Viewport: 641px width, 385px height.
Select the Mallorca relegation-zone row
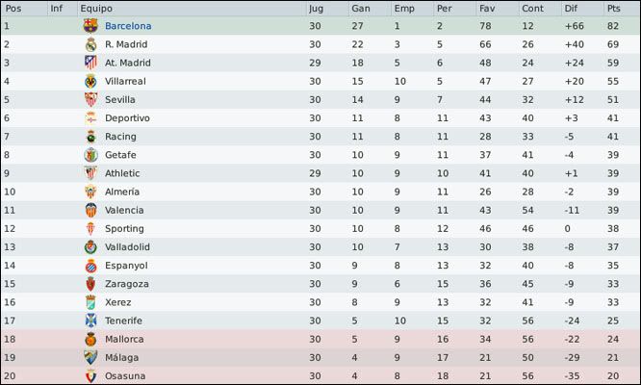click(x=320, y=339)
